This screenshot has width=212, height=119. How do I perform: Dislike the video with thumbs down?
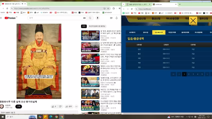[x=60, y=107]
